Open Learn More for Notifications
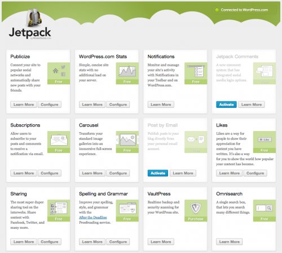The height and width of the screenshot is (253, 282). pos(161,105)
